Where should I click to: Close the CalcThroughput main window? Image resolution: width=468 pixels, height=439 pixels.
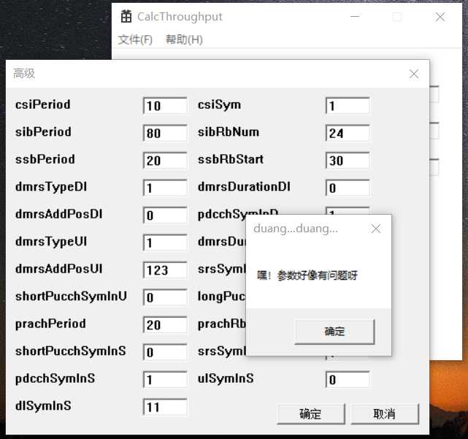click(x=440, y=17)
